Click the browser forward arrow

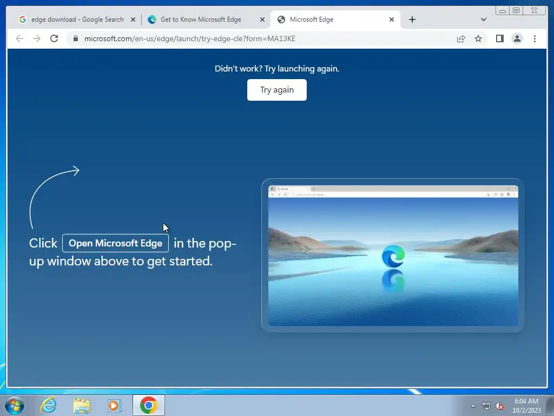click(x=37, y=38)
